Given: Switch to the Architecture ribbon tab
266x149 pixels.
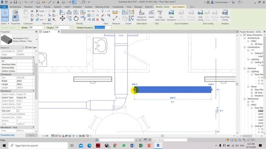Looking at the screenshot, I should coord(15,7).
